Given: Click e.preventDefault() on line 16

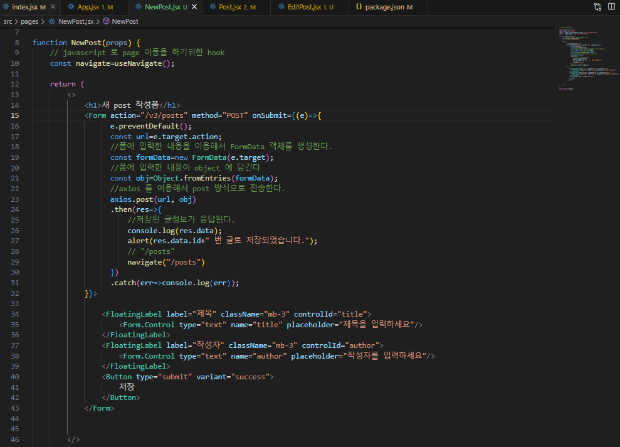Looking at the screenshot, I should click(151, 126).
